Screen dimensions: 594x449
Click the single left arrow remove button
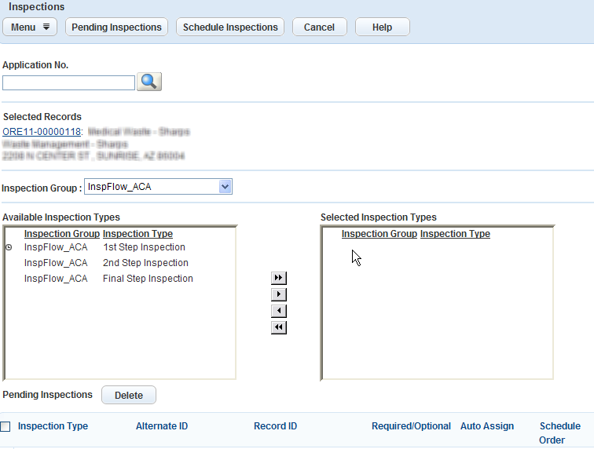tap(278, 311)
